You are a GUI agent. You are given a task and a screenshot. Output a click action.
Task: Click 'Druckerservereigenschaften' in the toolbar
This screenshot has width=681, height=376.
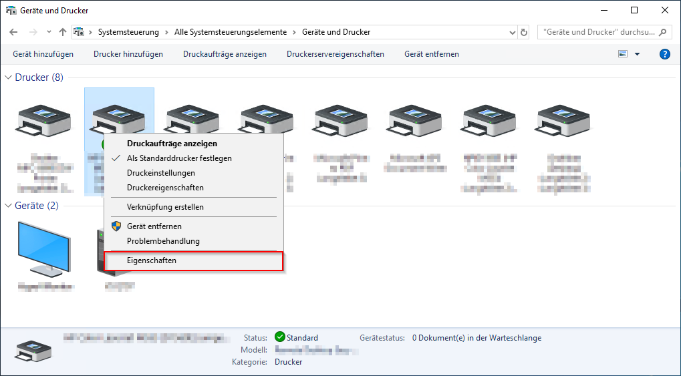(x=335, y=54)
